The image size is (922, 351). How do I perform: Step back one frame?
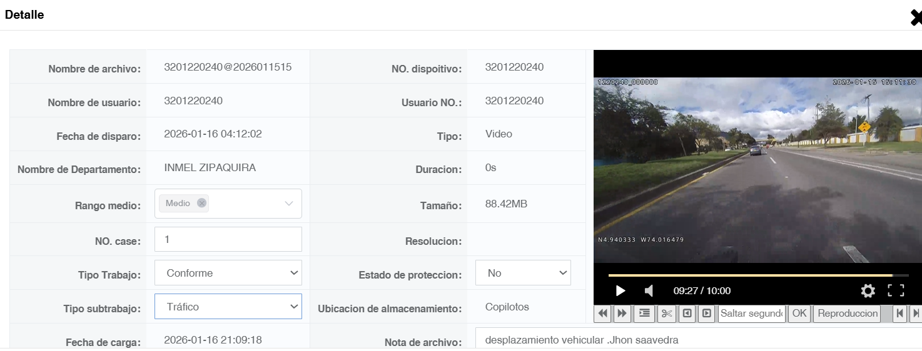coord(687,314)
